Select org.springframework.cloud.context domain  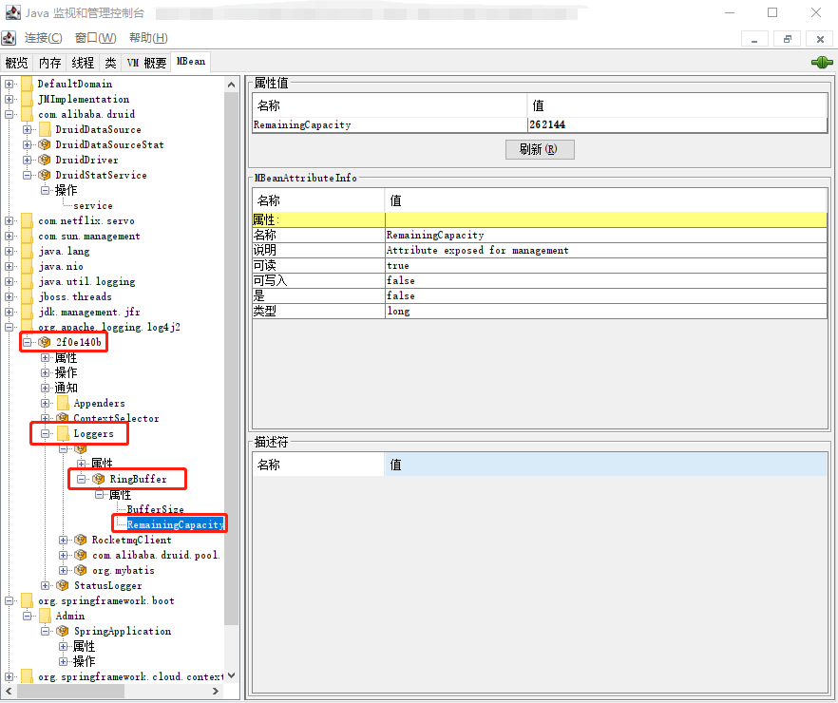point(130,676)
